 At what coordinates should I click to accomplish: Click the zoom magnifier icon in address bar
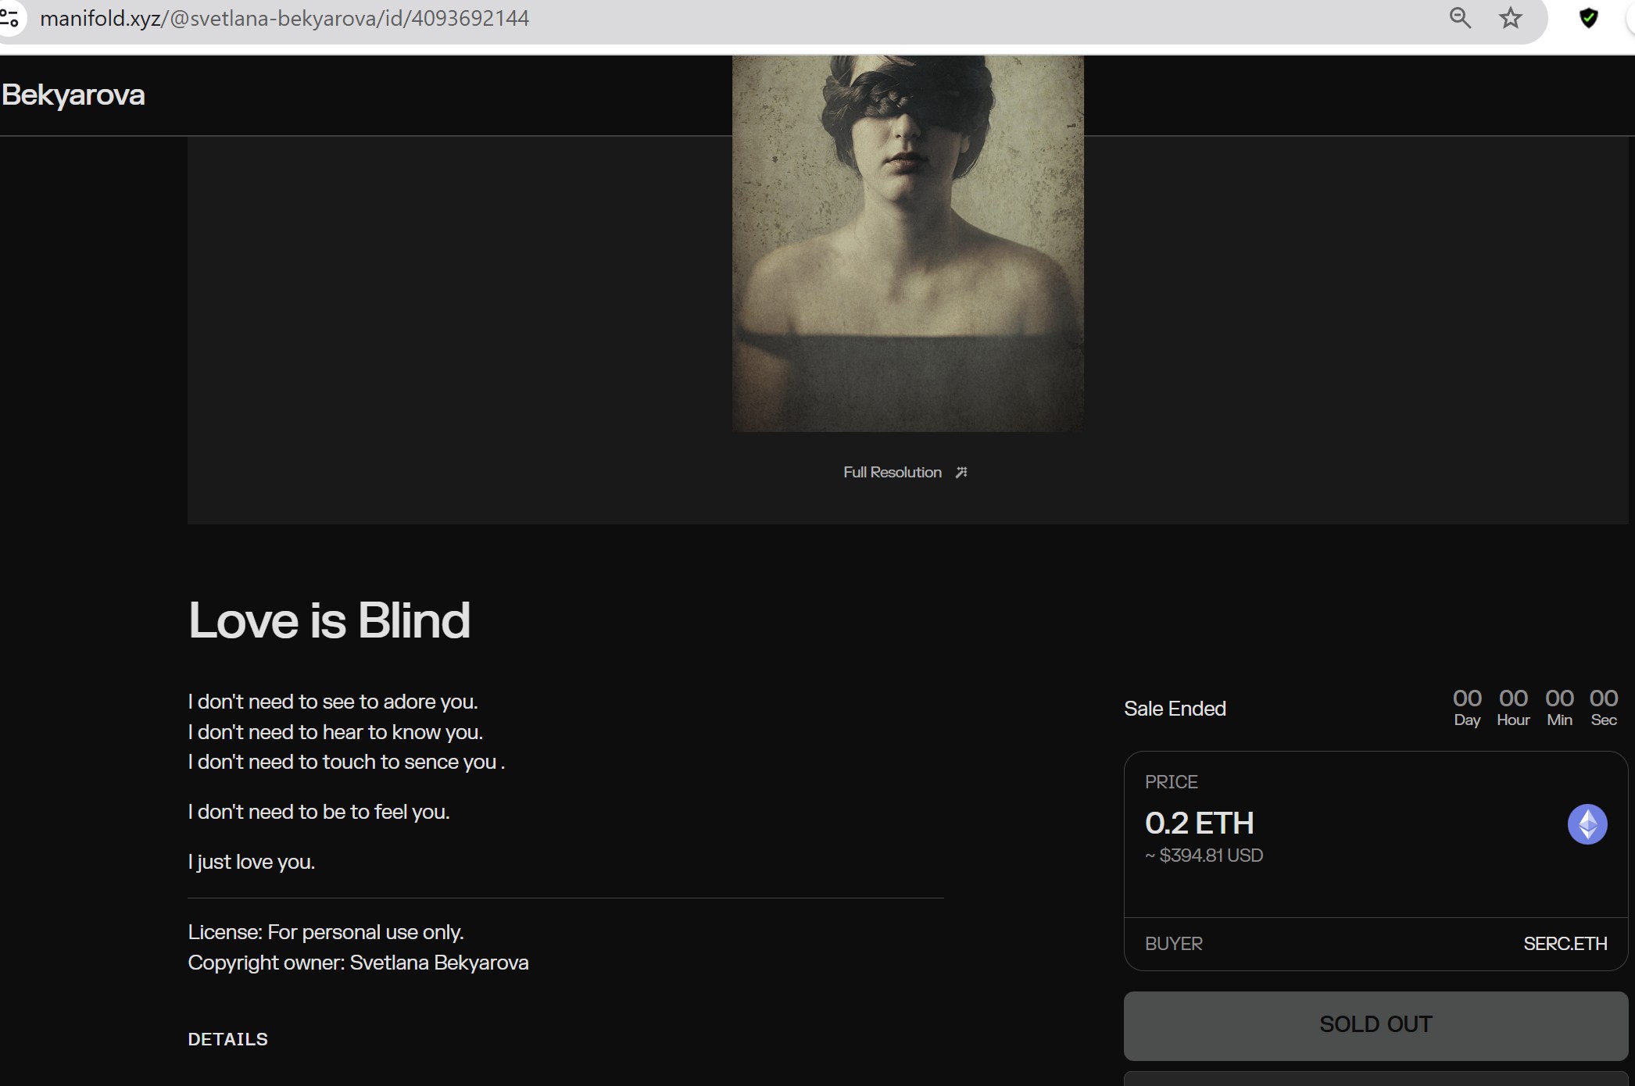tap(1460, 17)
